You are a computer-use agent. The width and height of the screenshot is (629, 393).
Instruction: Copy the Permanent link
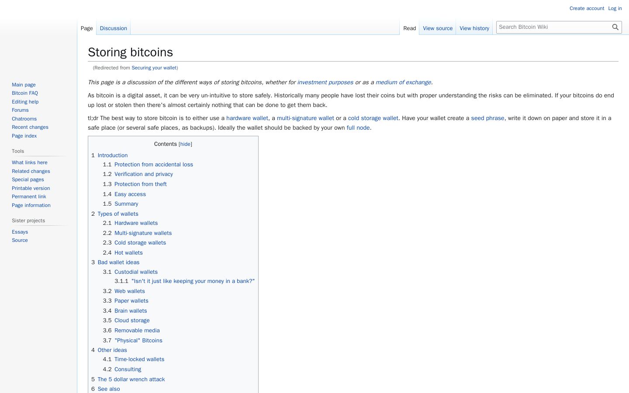point(29,196)
